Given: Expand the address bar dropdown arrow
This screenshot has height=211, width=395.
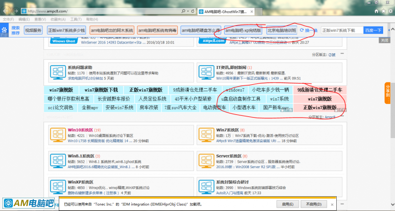Looking at the screenshot, I should (188, 11).
